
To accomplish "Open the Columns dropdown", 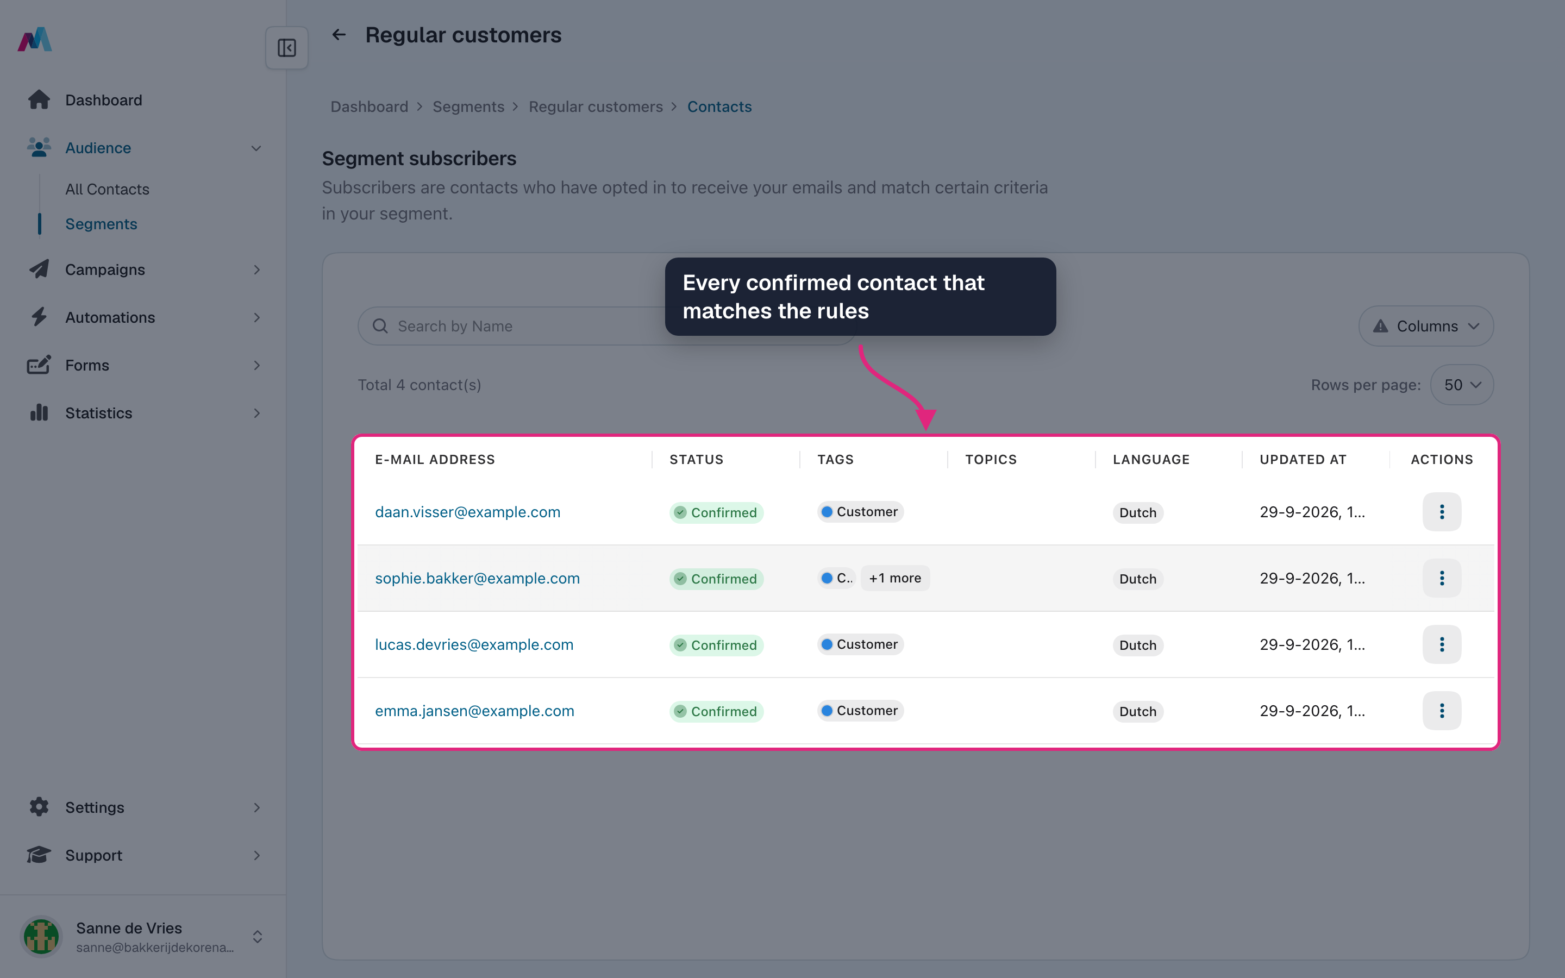I will coord(1426,326).
